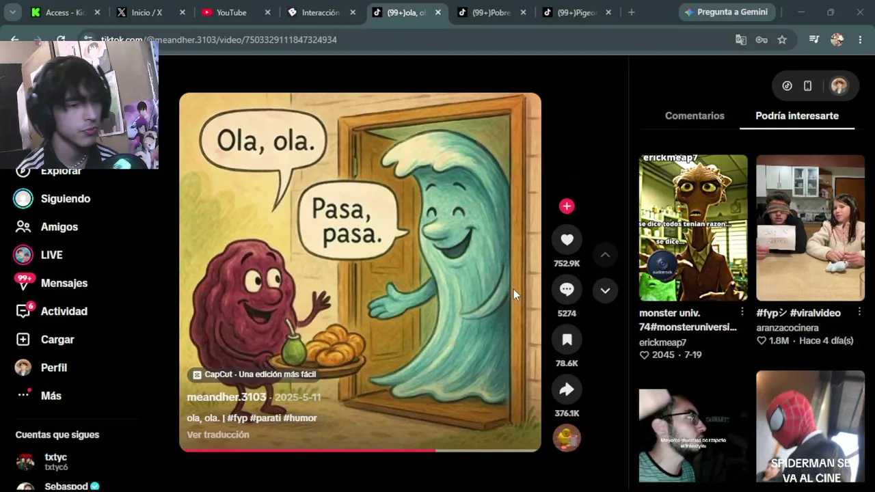Click the Siguiendo sidebar icon
Screen dimensions: 875x492
pyautogui.click(x=23, y=199)
